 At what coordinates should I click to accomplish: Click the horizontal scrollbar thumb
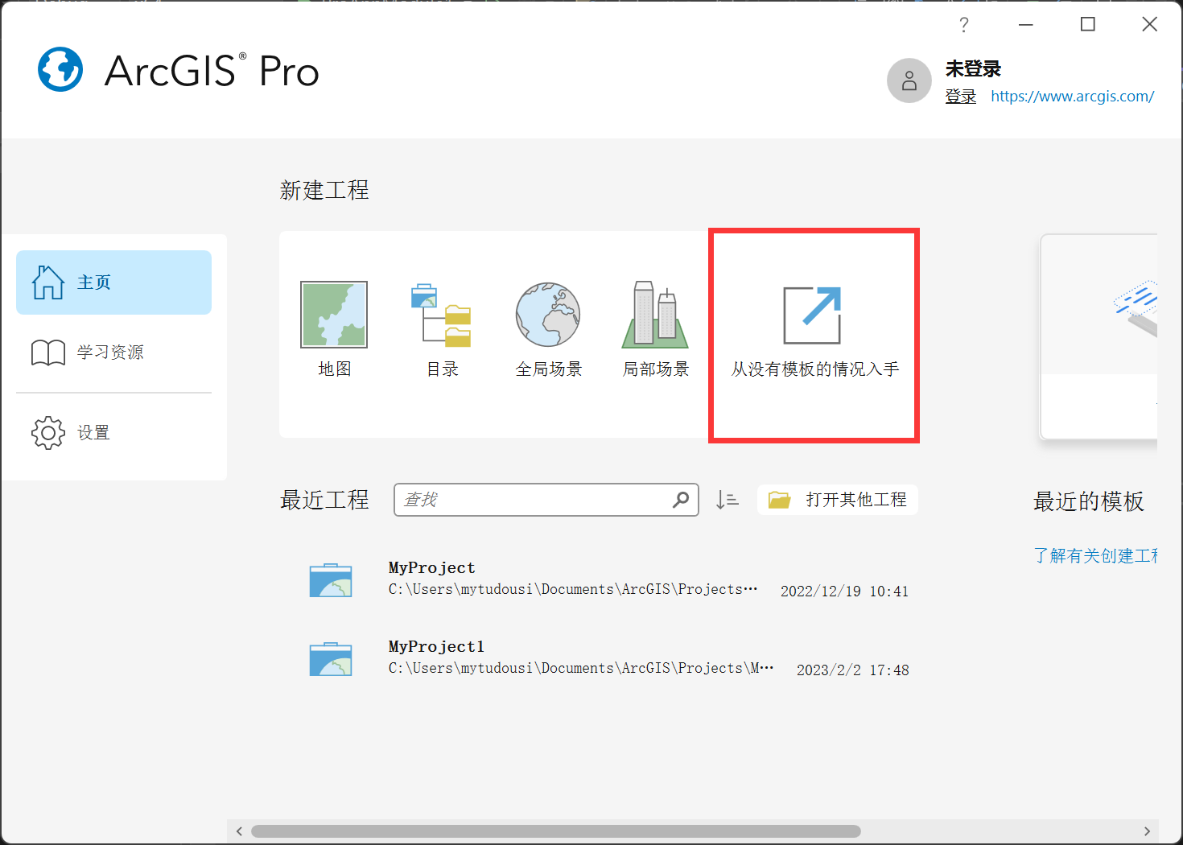[x=556, y=831]
